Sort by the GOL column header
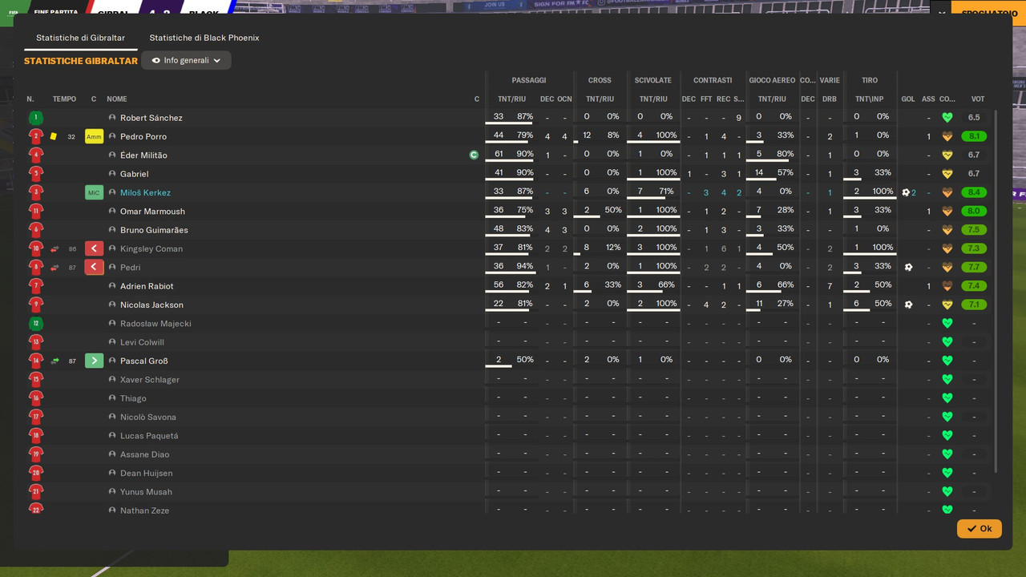Screen dimensions: 1026x577 (908, 99)
